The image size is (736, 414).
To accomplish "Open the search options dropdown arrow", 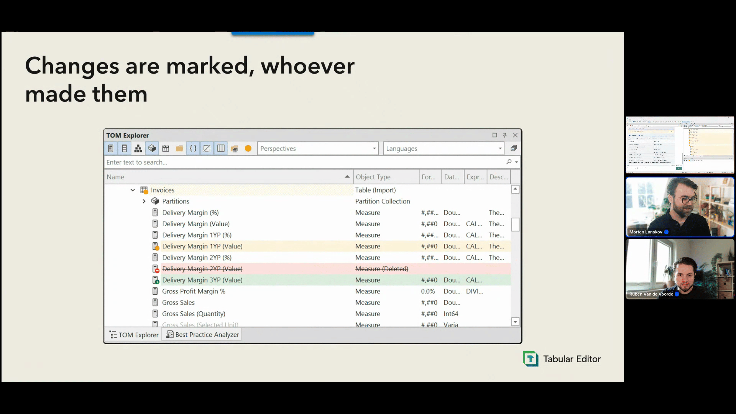I will (x=517, y=162).
